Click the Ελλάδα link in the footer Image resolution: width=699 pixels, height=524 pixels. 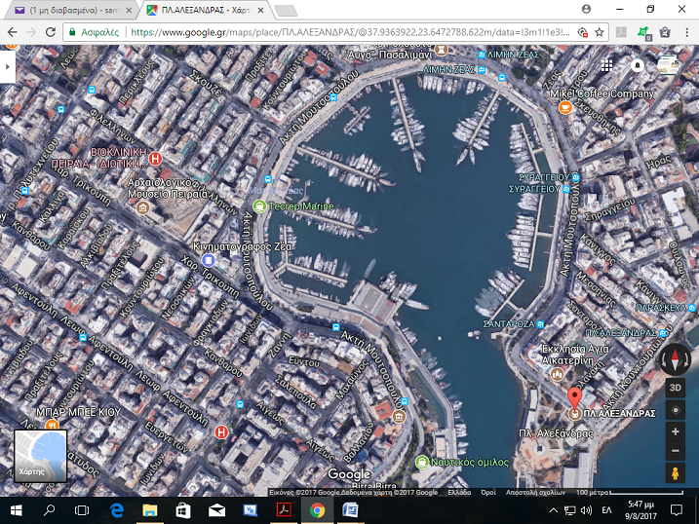point(459,492)
